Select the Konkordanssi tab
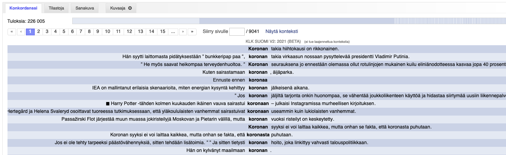 (24, 8)
